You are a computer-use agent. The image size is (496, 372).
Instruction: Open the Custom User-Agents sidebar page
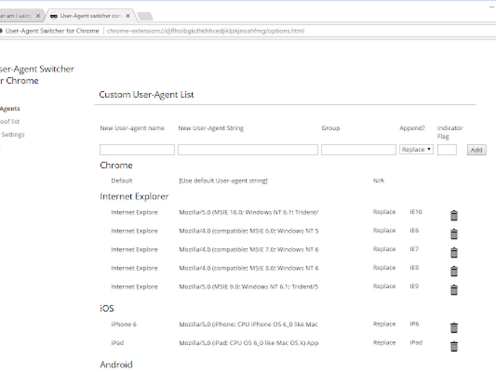tap(10, 108)
